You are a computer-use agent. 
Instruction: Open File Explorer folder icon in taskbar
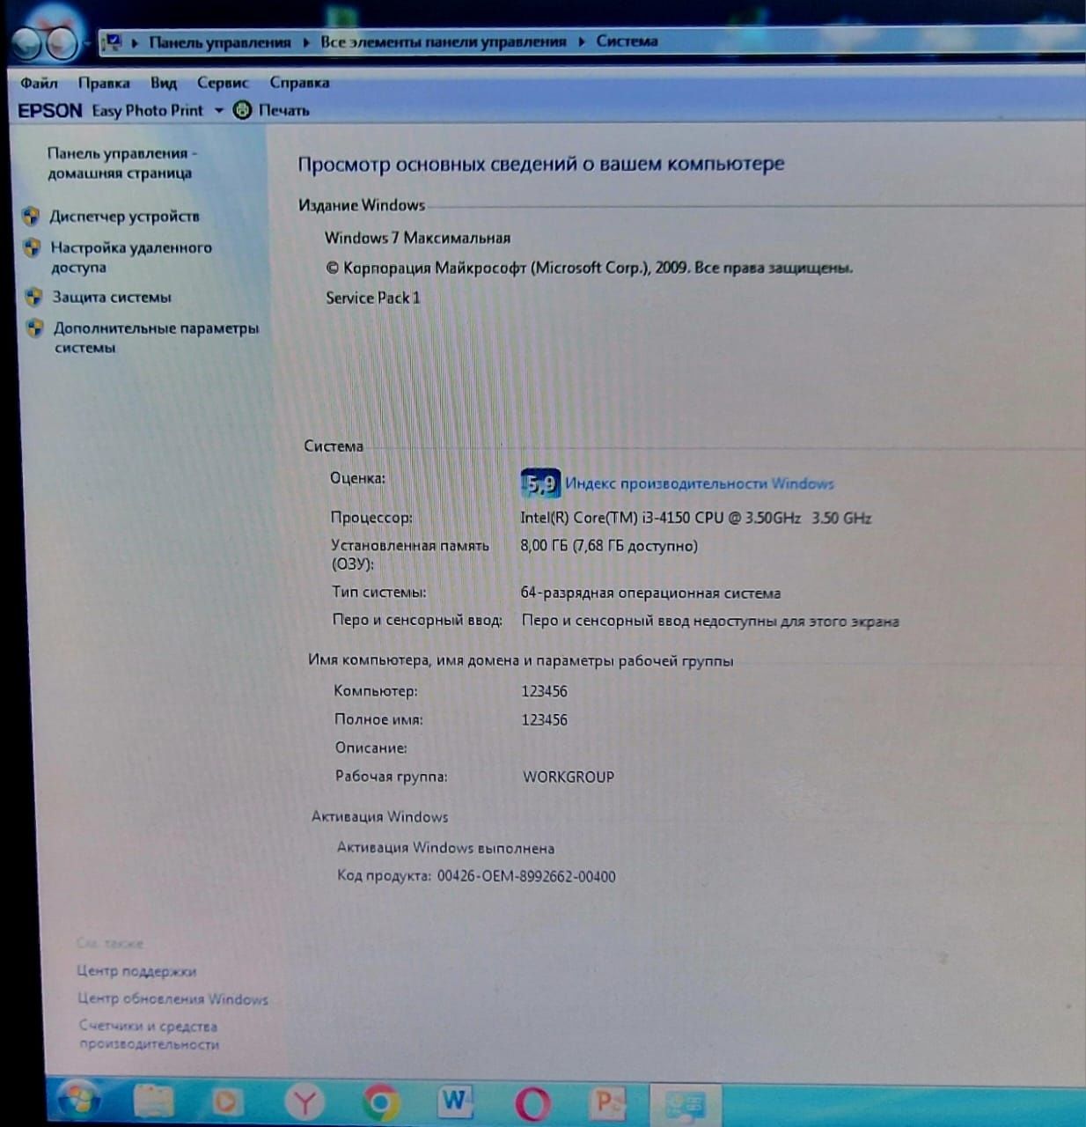click(x=153, y=1101)
